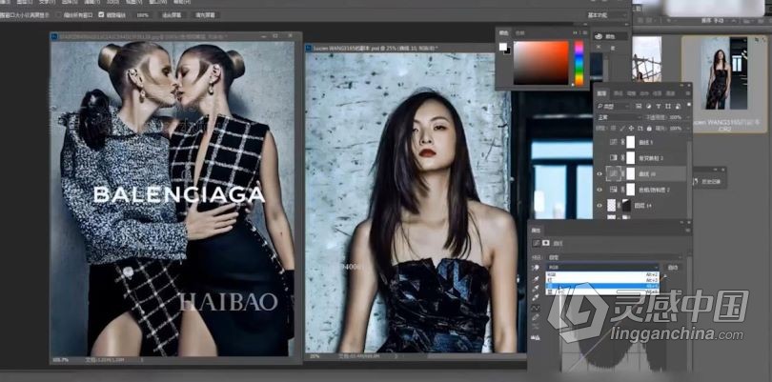Open the layer fill dropdown

point(687,128)
